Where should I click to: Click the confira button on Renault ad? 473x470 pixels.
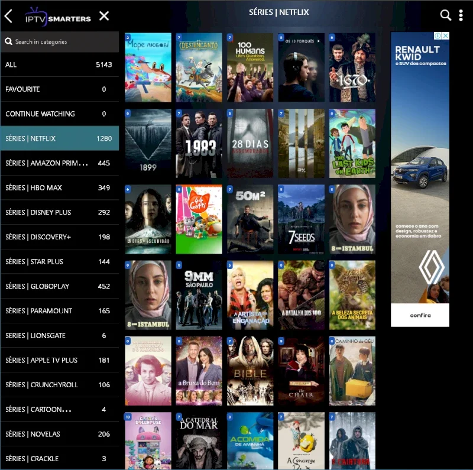(x=420, y=315)
